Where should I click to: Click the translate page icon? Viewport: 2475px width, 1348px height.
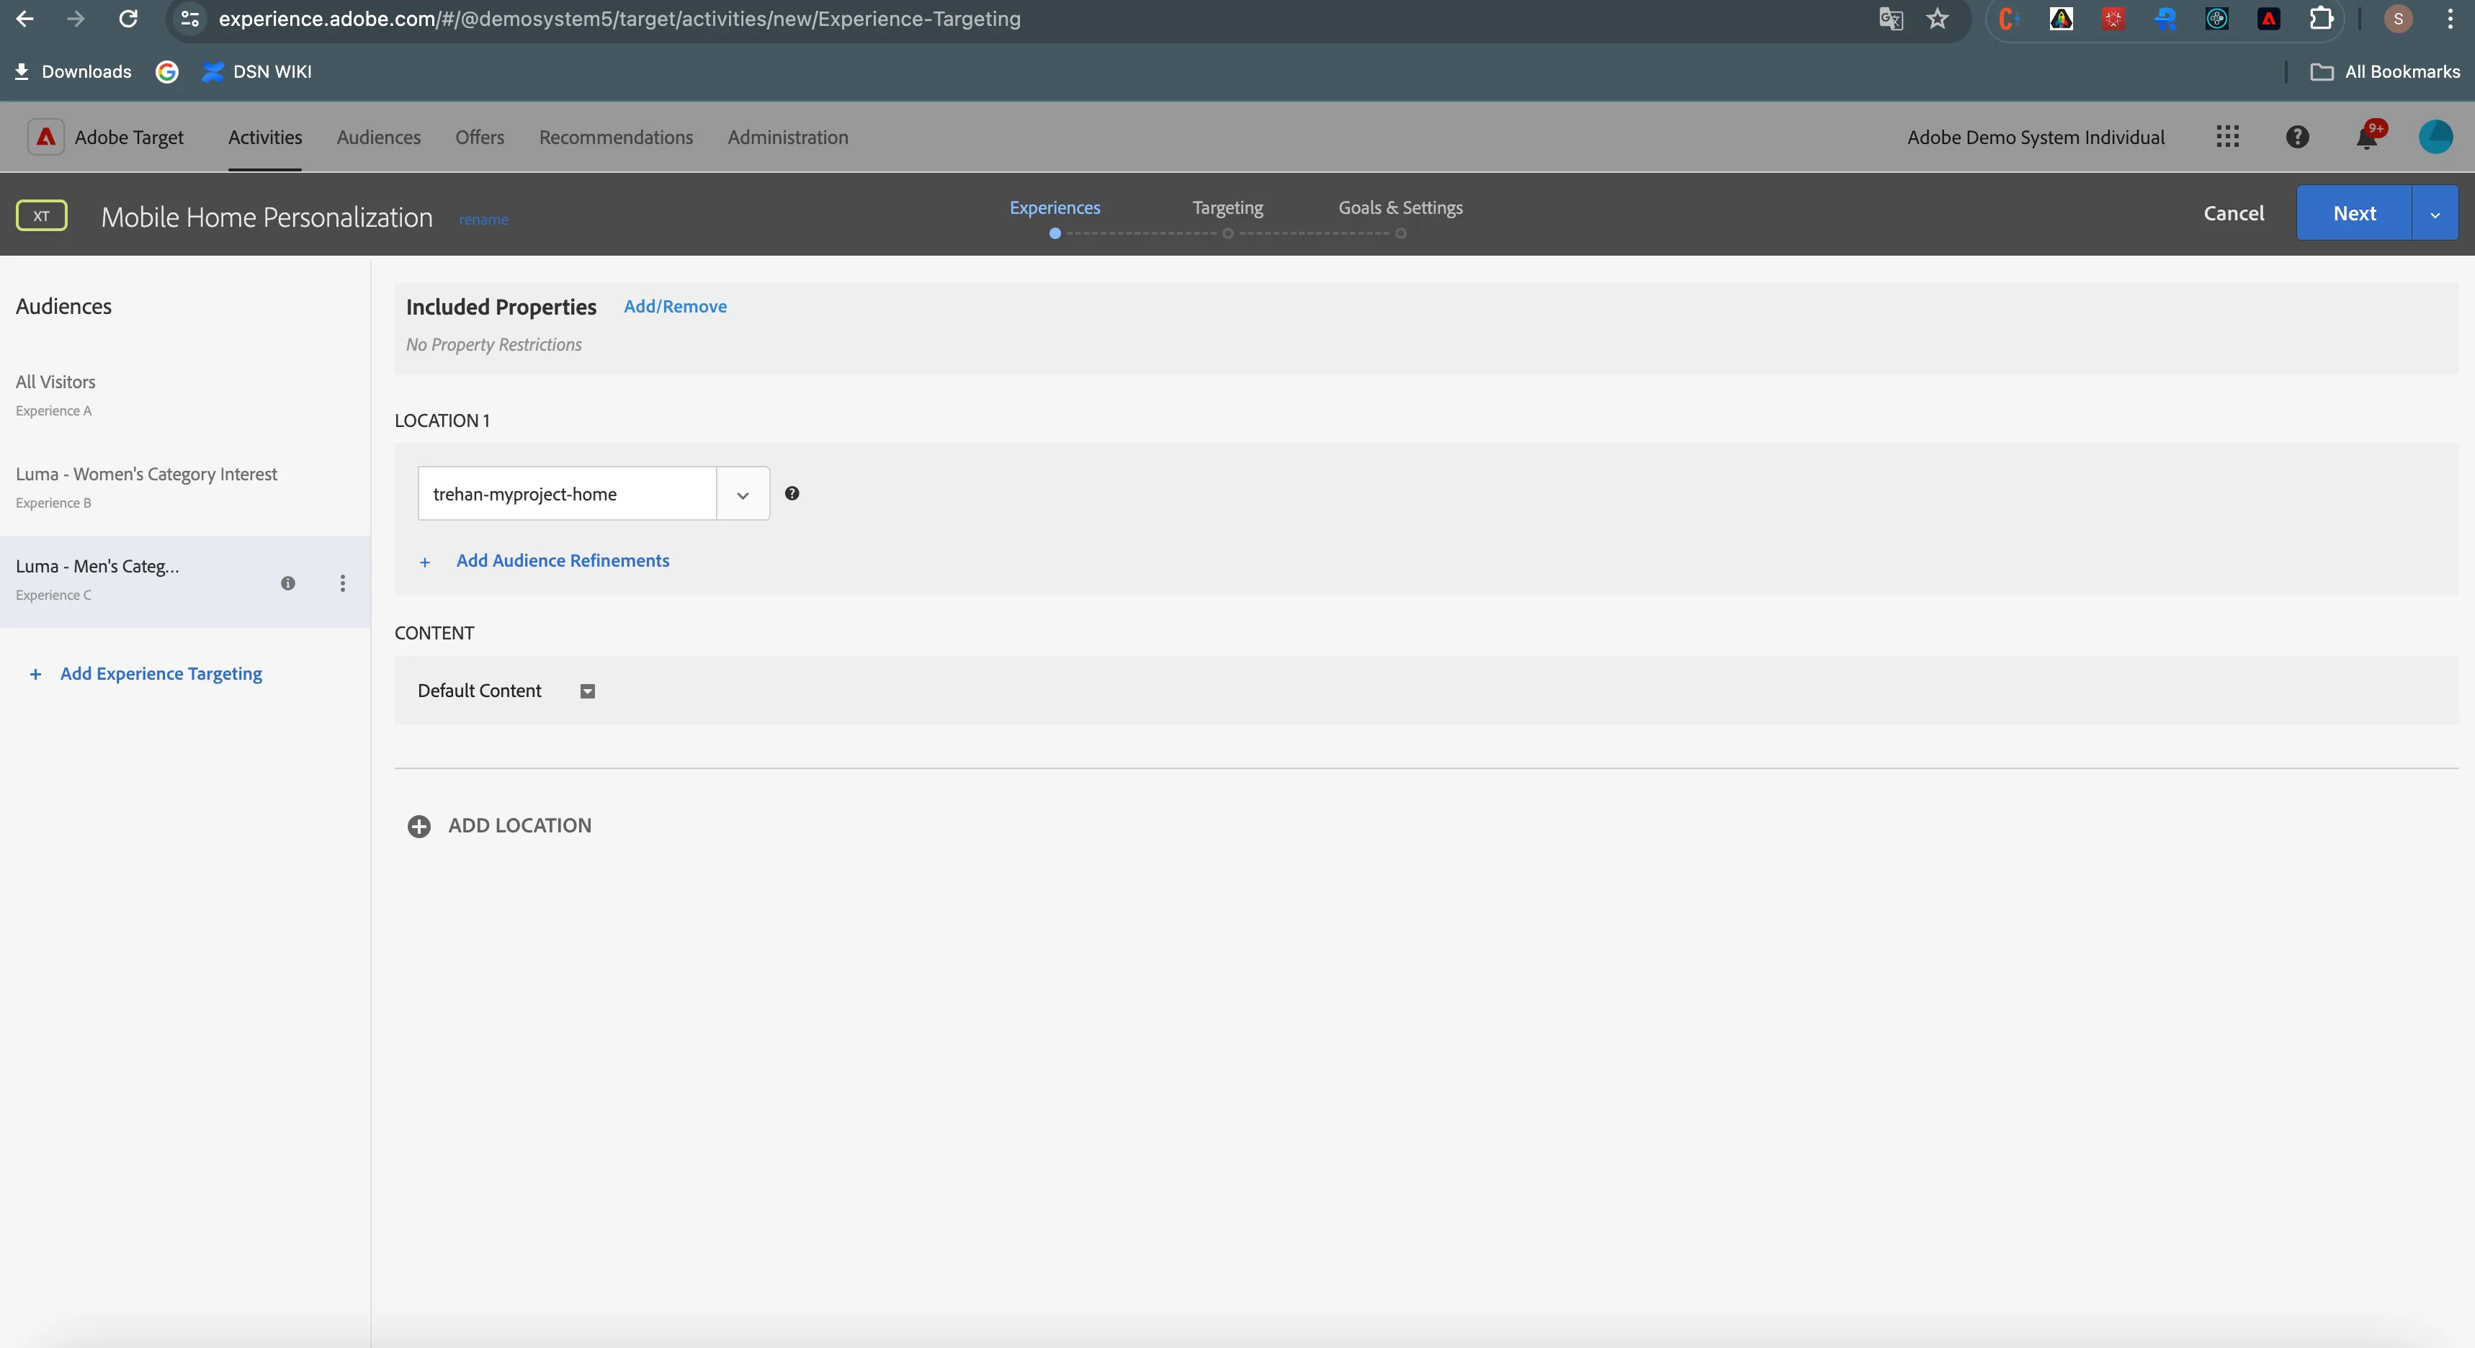(x=1890, y=19)
